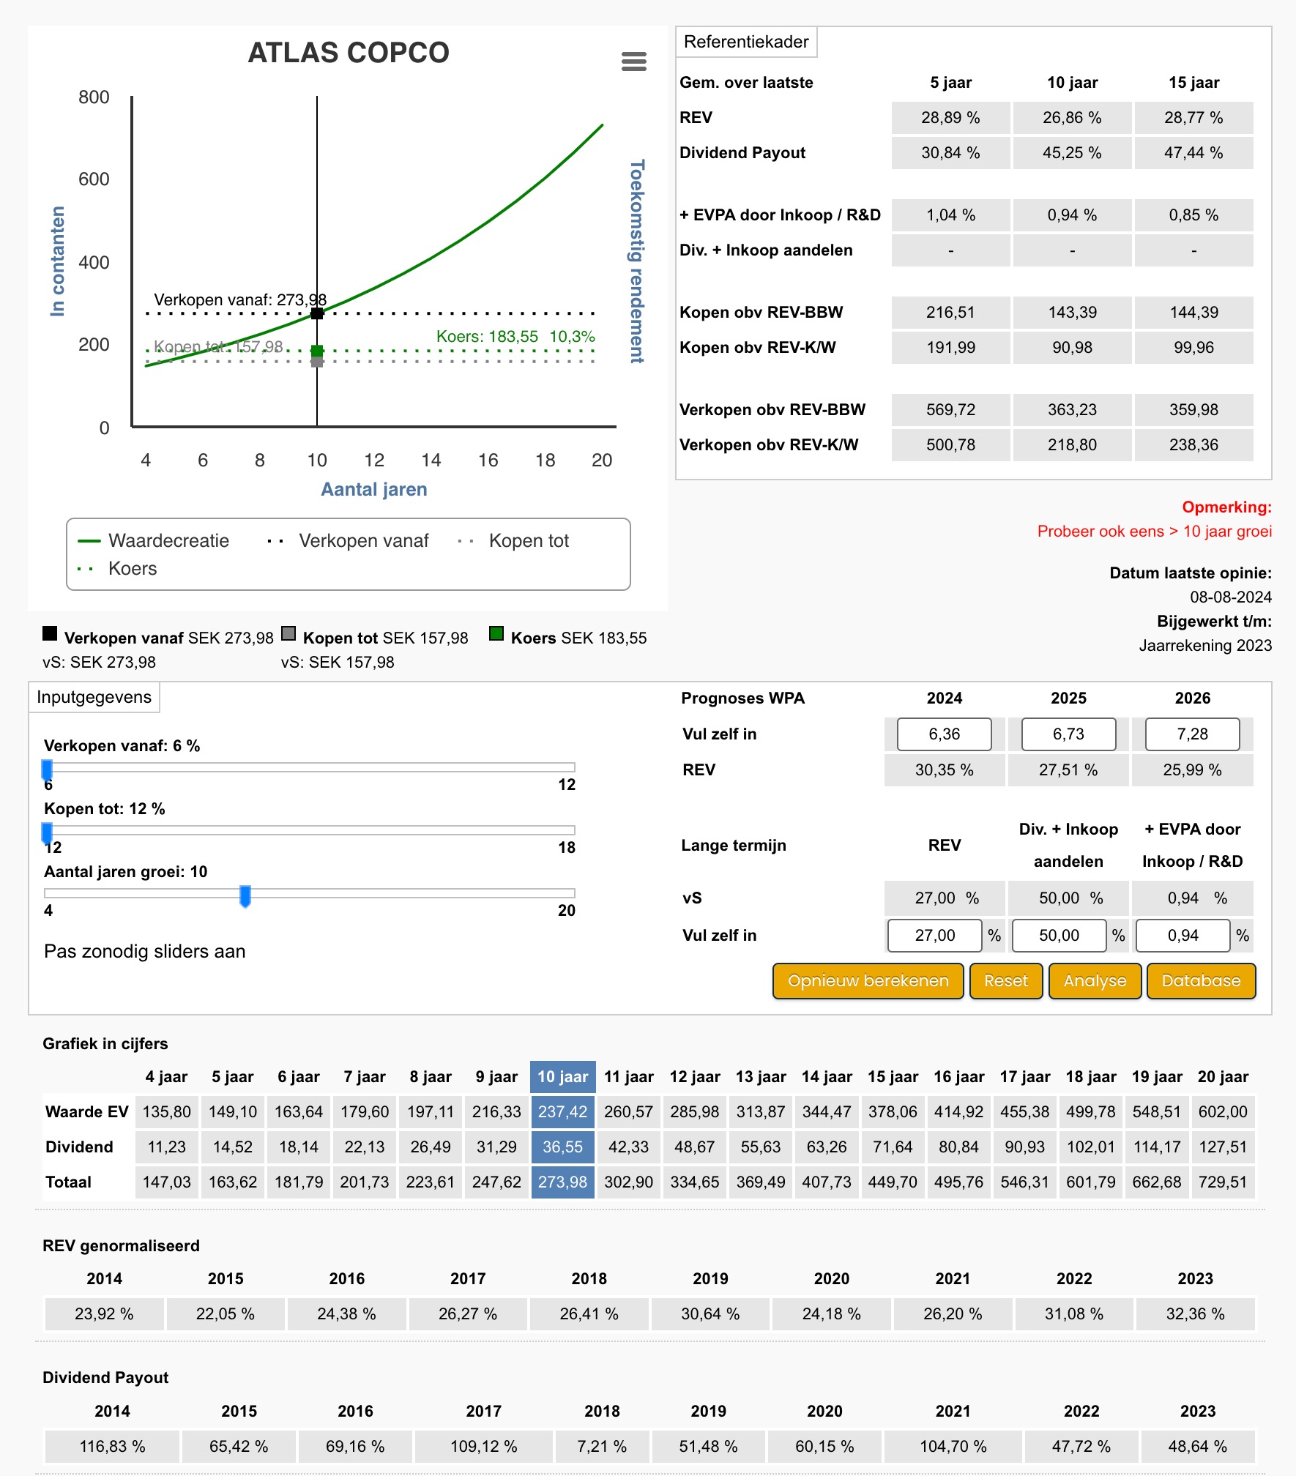Select the 5 jaar column in Grafiek in cijfers
Image resolution: width=1296 pixels, height=1476 pixels.
coord(233,1077)
